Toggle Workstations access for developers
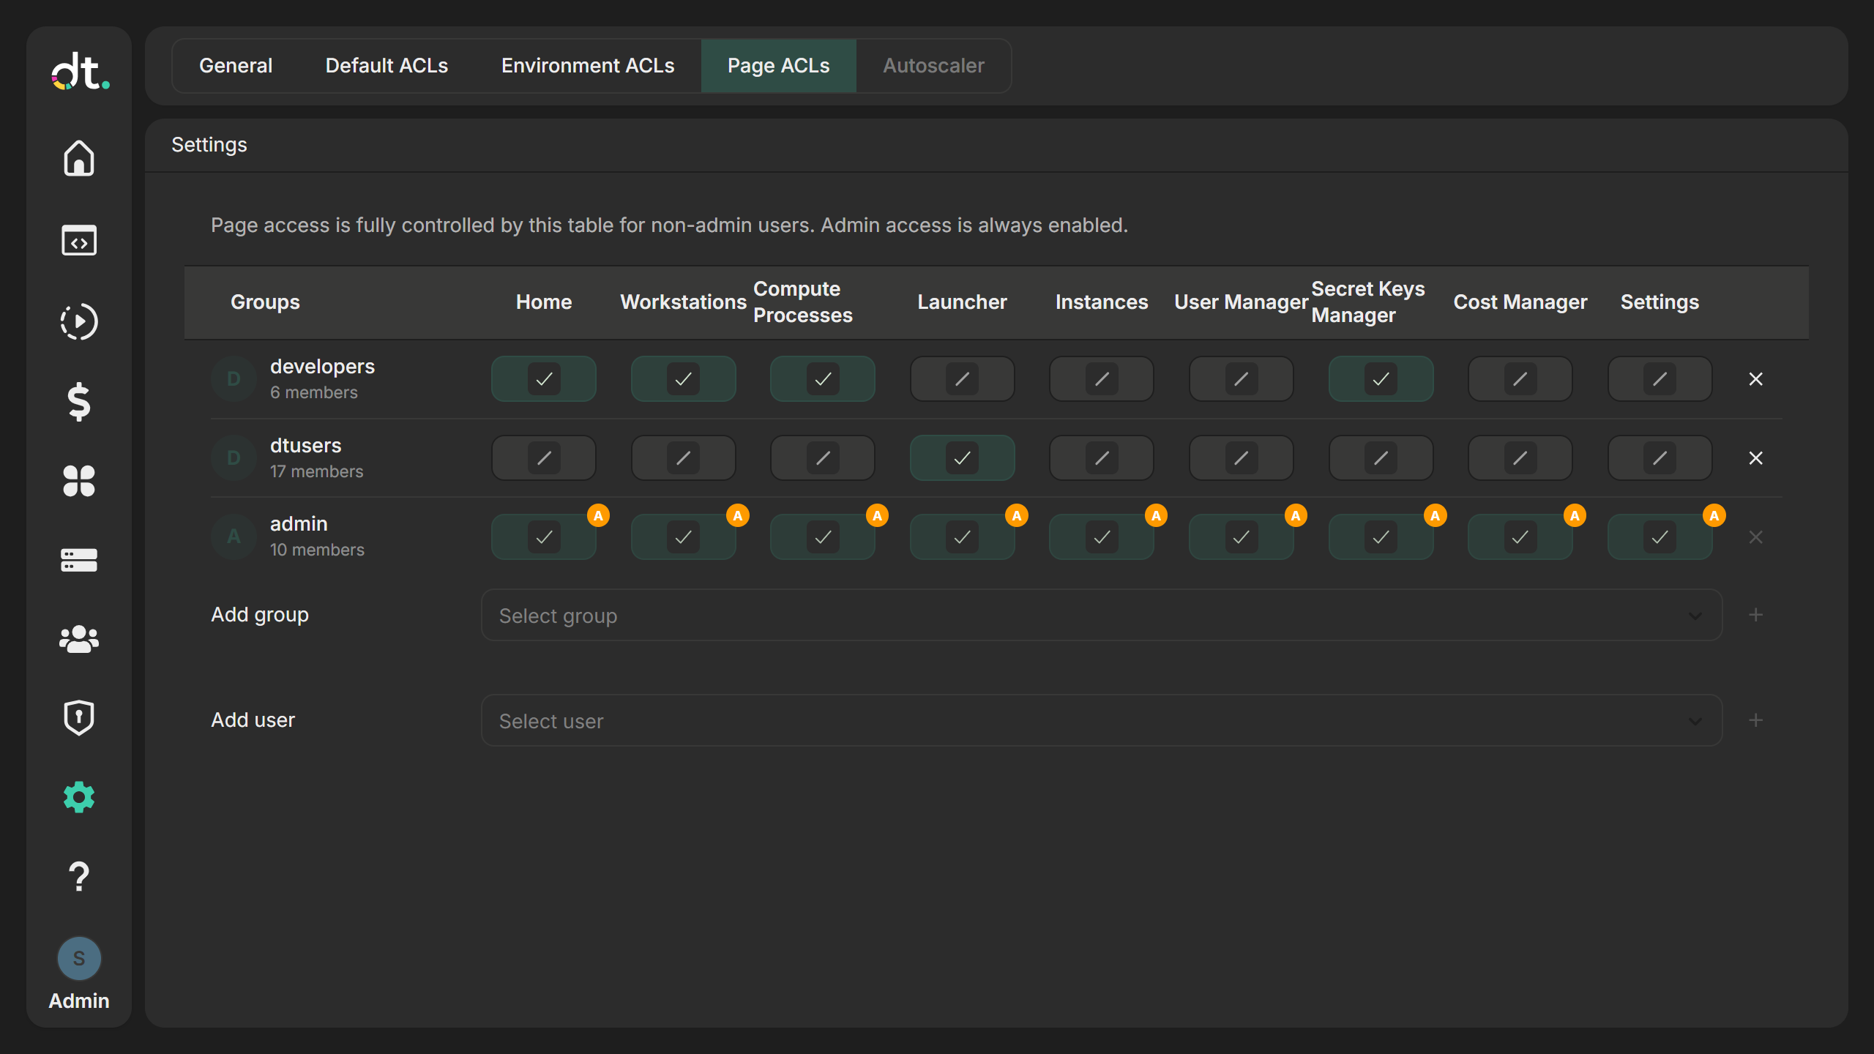The image size is (1874, 1054). [x=683, y=379]
